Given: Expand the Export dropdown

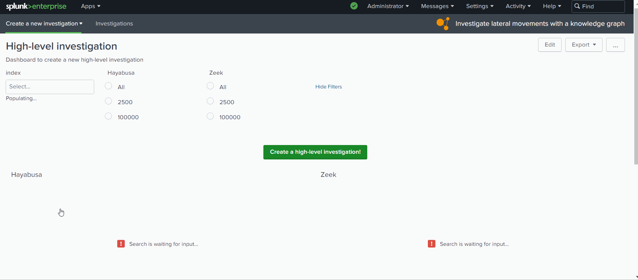Looking at the screenshot, I should click(583, 45).
